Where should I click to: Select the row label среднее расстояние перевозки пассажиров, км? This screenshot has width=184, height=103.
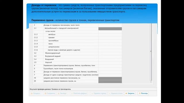pyautogui.click(x=62, y=78)
